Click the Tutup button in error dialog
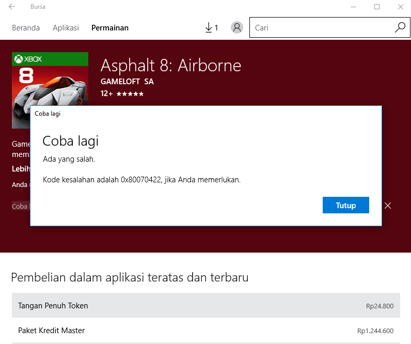The width and height of the screenshot is (411, 344). [x=346, y=205]
